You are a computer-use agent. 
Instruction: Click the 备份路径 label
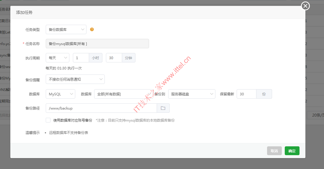[32, 108]
